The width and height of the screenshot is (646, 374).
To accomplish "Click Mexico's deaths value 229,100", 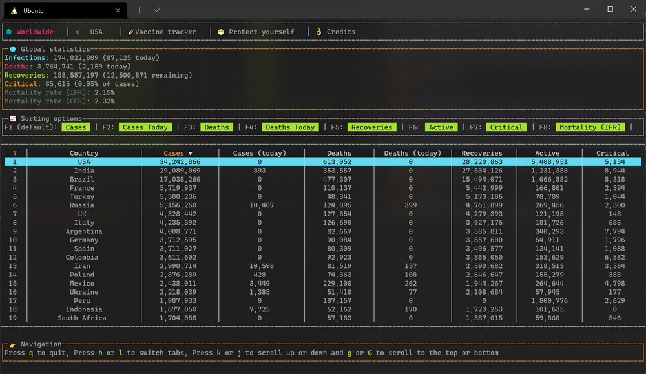I will [x=337, y=283].
